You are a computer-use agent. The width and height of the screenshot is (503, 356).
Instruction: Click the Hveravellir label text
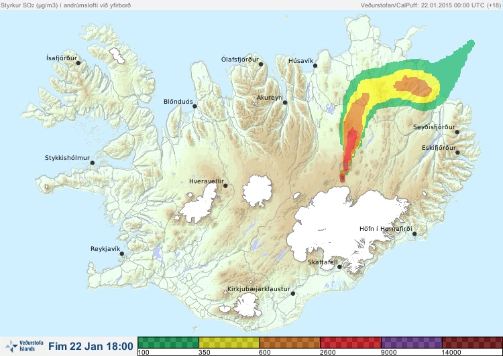point(207,181)
